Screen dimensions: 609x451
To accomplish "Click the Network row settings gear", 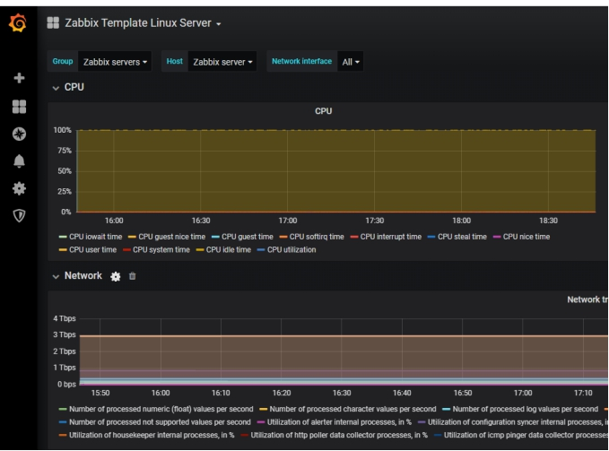I will point(116,277).
